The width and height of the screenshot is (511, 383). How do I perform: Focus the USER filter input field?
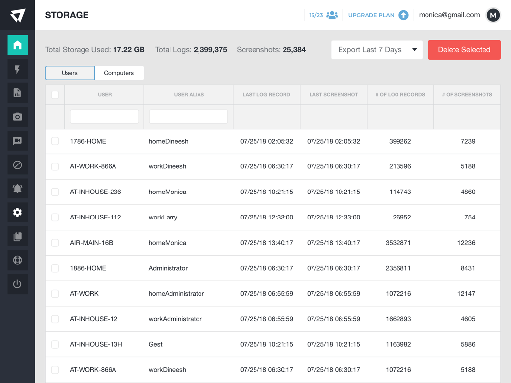(x=104, y=116)
